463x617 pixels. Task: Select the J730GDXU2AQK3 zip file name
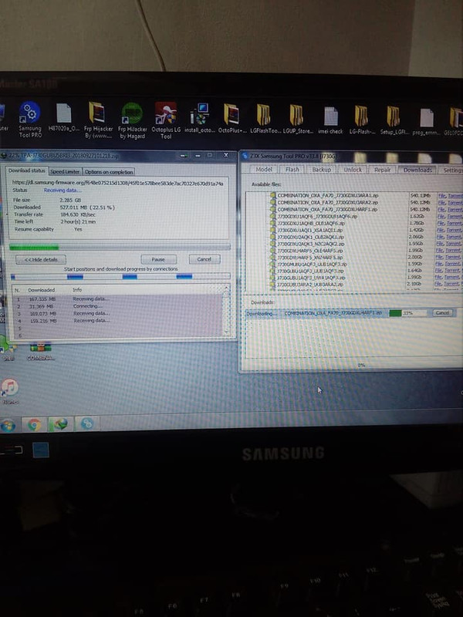pyautogui.click(x=311, y=244)
